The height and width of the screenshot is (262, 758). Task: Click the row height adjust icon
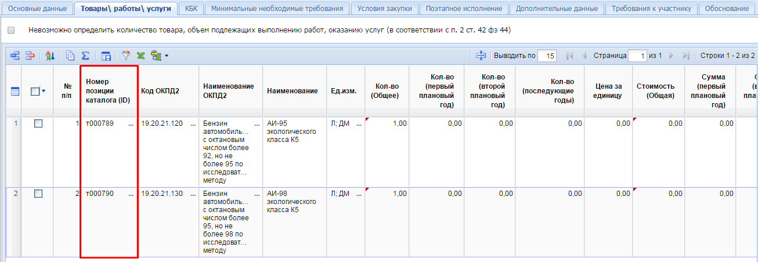click(x=481, y=56)
